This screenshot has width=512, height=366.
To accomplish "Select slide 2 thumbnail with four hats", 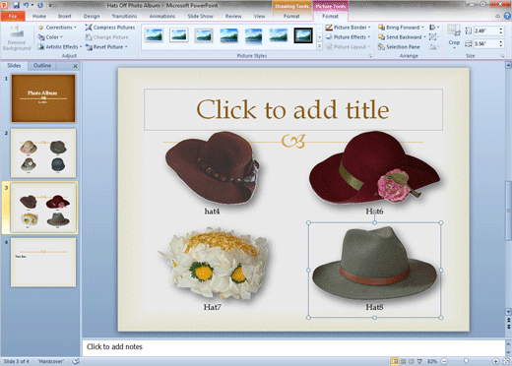I will coord(43,152).
